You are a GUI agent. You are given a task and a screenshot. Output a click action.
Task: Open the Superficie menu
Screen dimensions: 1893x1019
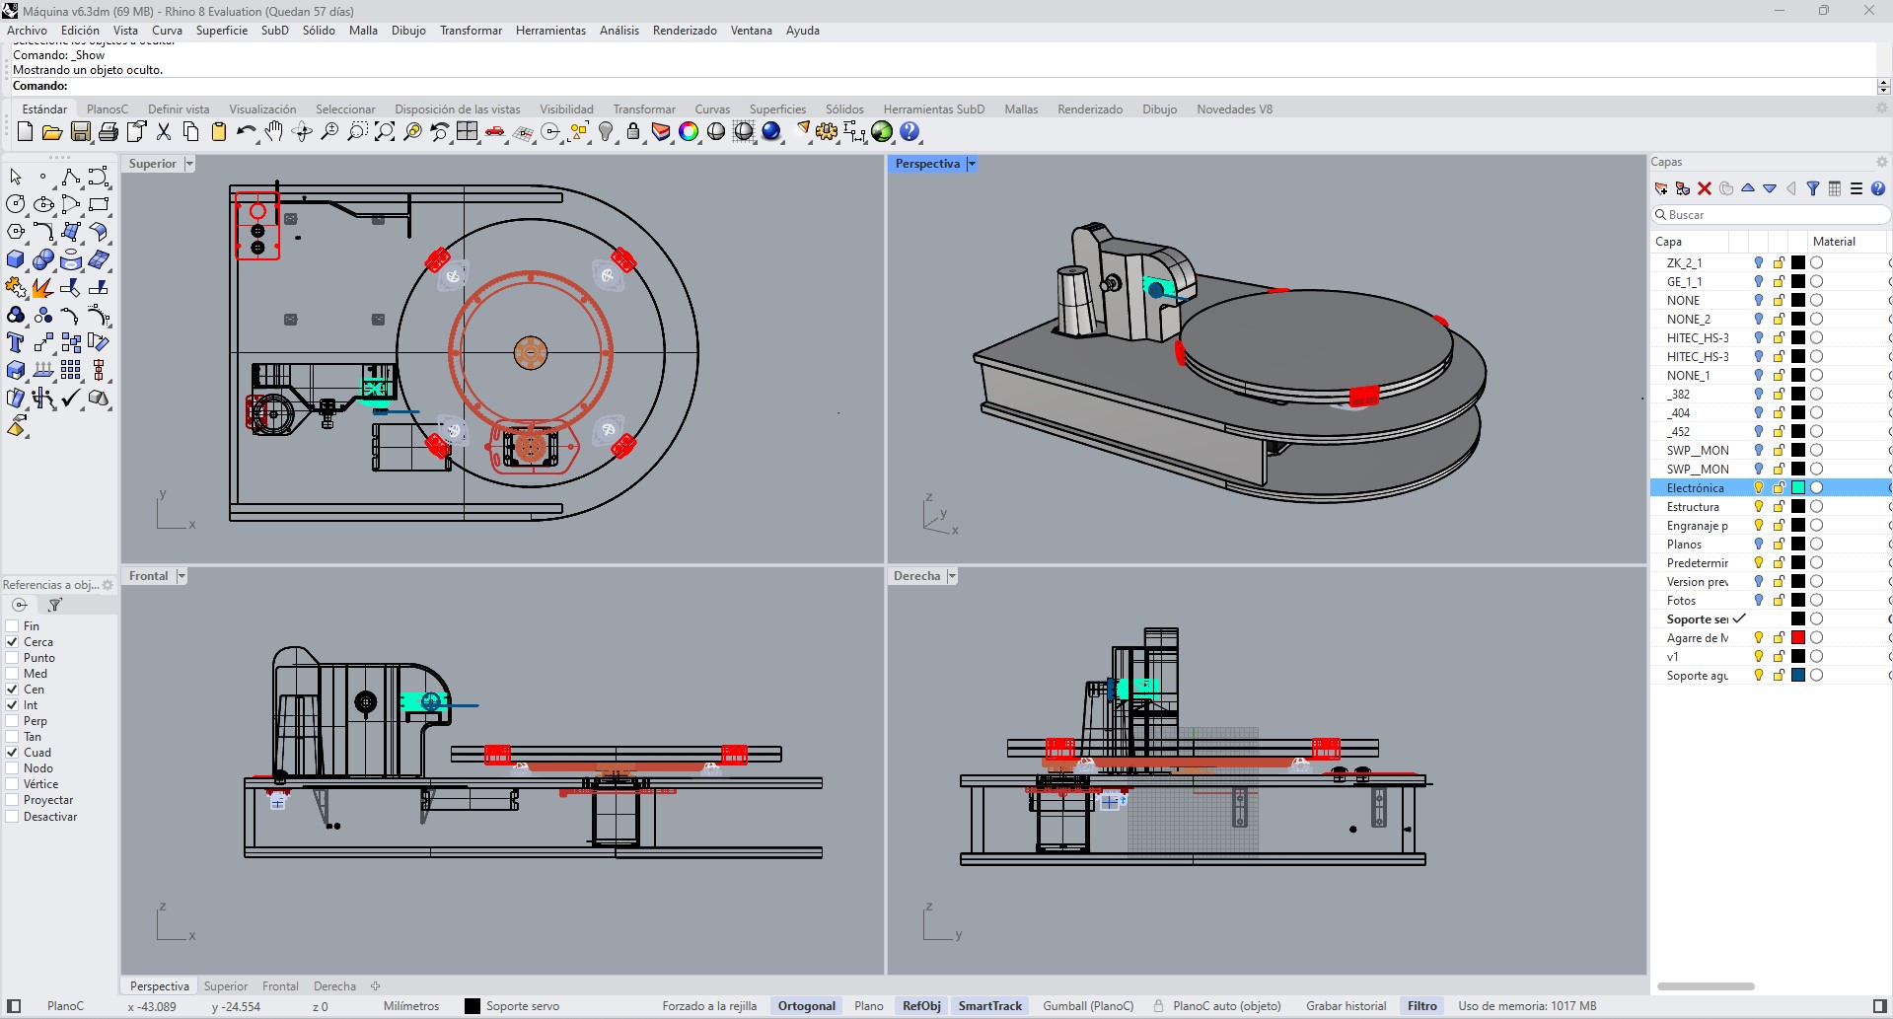tap(221, 31)
